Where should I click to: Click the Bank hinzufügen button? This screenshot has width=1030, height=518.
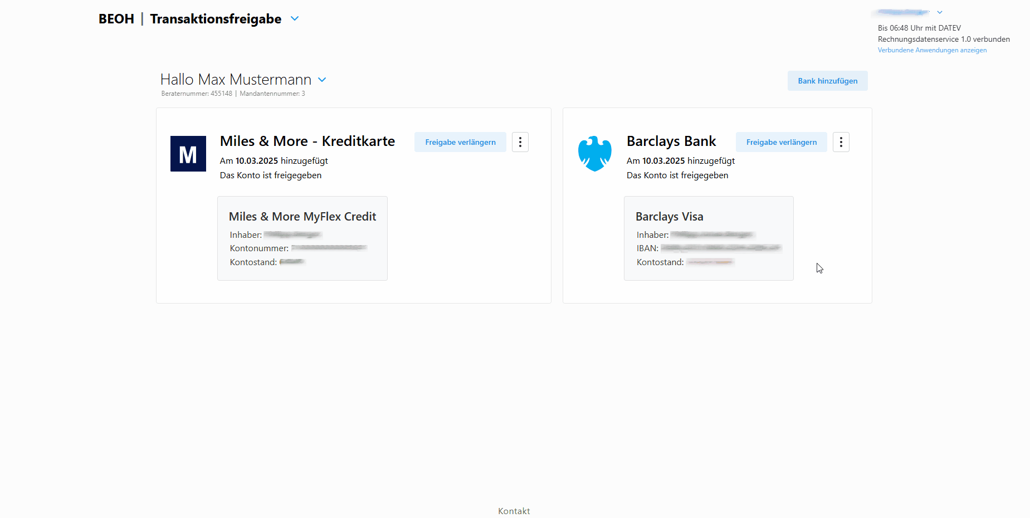827,81
